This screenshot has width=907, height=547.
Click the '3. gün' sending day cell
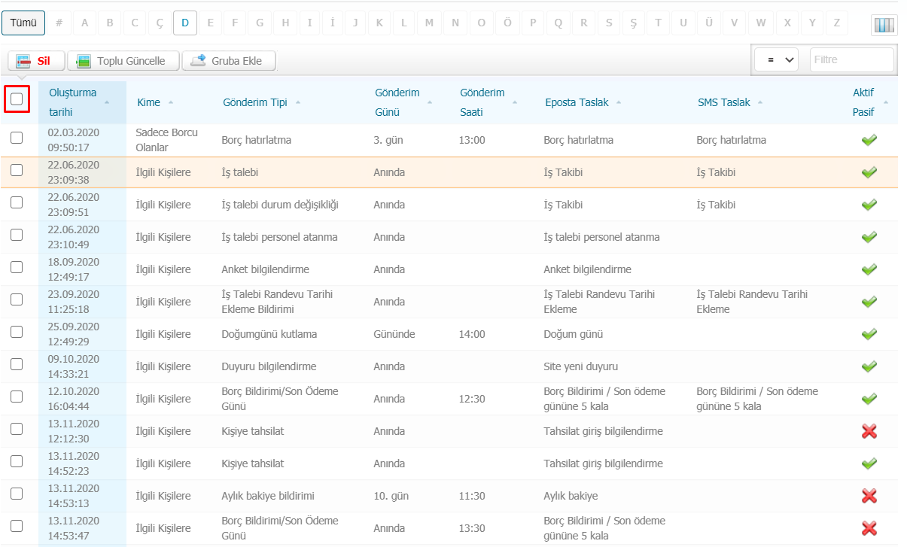tap(388, 140)
